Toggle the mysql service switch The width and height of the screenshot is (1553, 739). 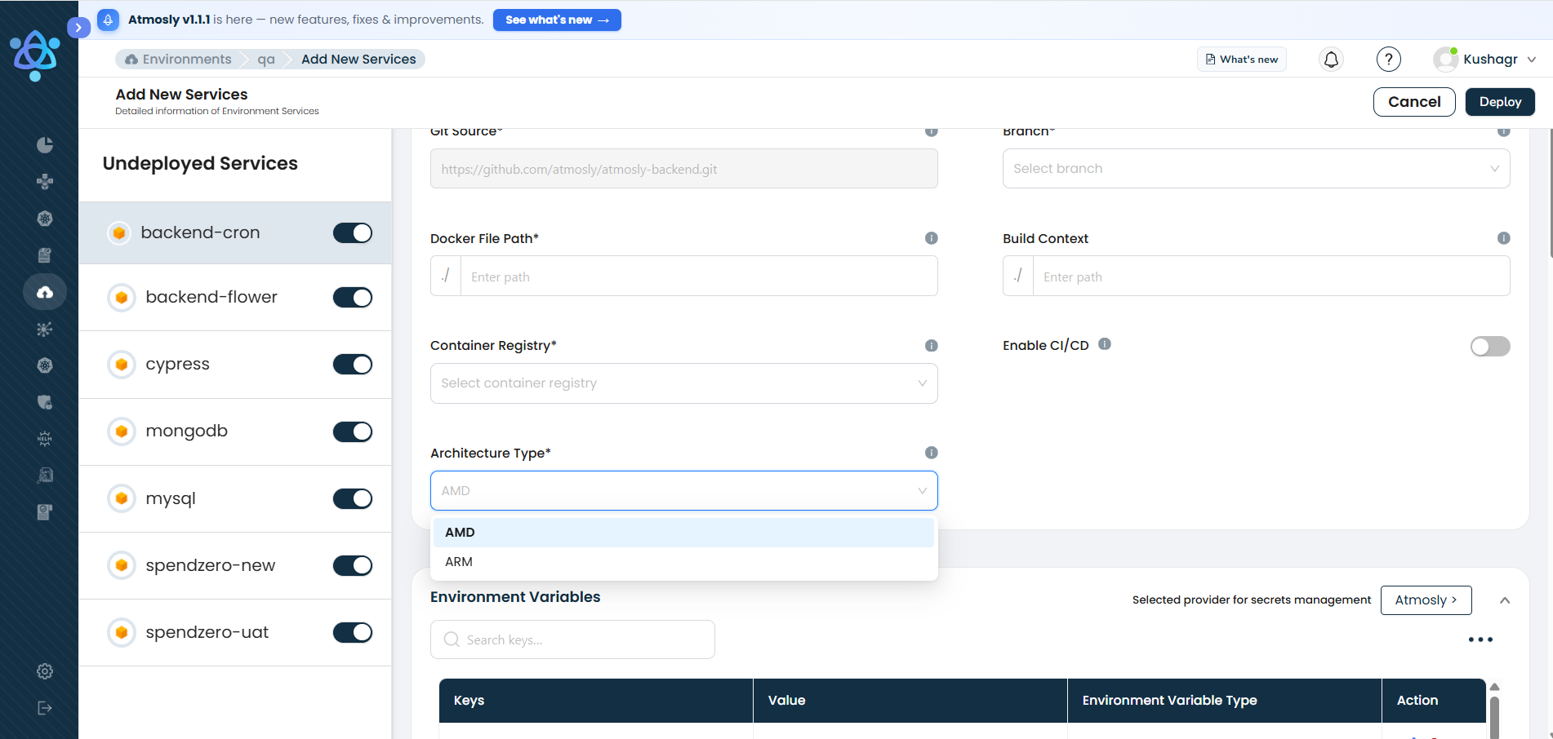353,498
